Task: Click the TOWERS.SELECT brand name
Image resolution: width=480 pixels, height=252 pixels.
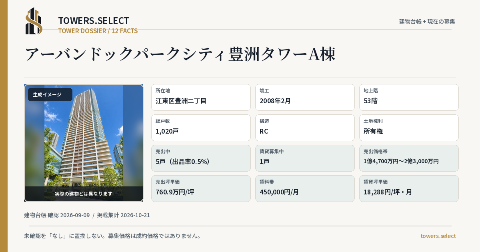Action: (x=94, y=21)
